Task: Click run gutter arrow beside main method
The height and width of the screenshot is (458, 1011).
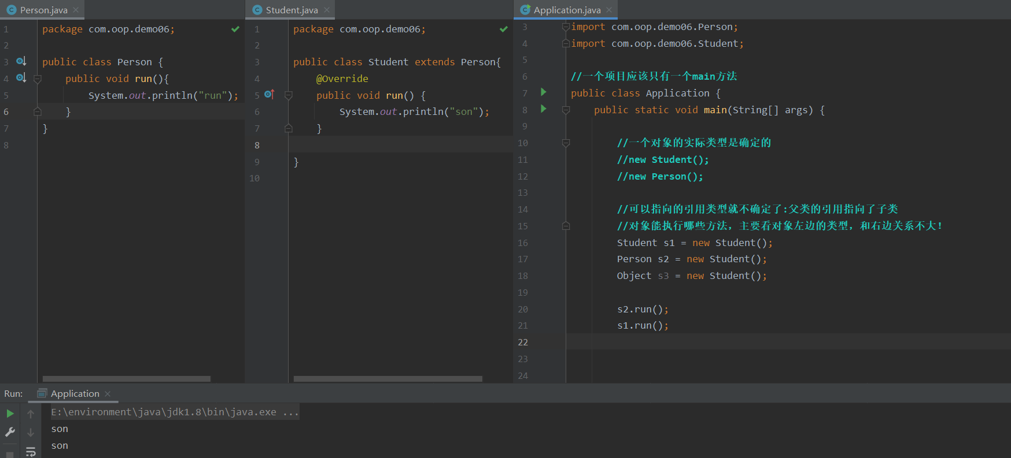Action: click(543, 109)
